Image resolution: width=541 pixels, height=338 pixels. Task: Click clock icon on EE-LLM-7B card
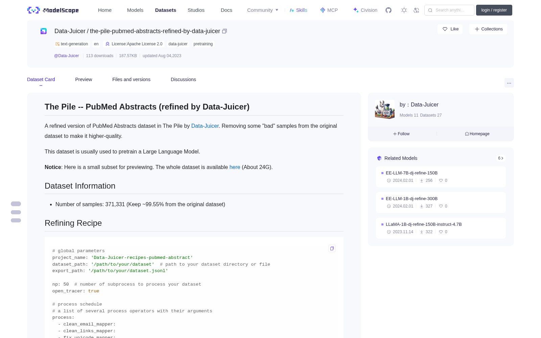389,180
